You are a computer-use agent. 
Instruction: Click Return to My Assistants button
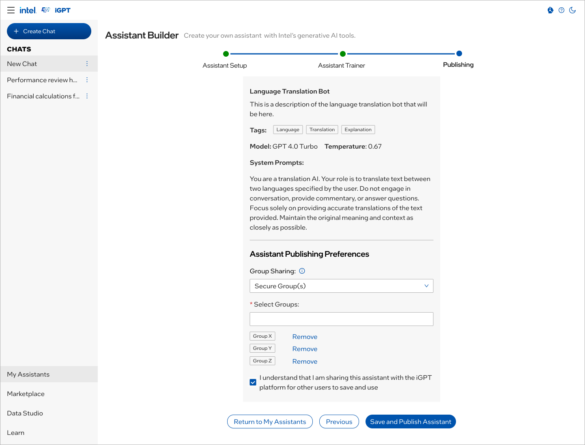click(x=270, y=422)
